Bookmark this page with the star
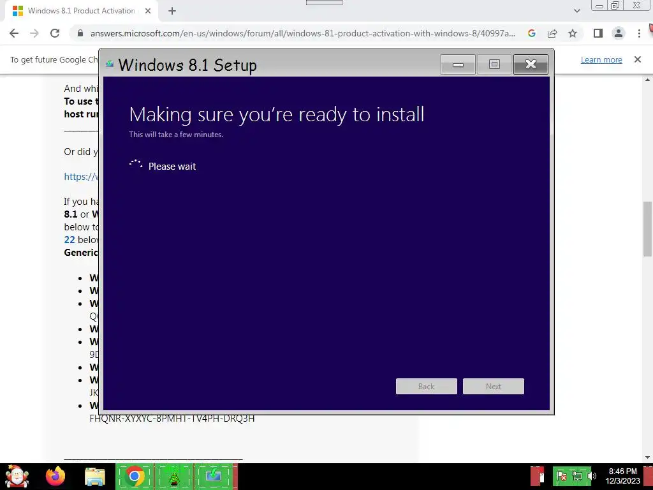 573,33
